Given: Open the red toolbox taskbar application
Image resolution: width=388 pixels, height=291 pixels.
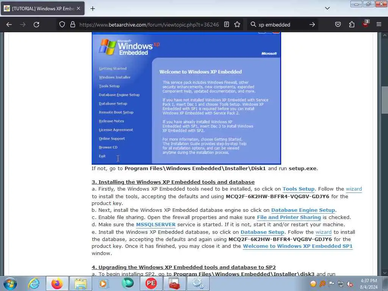Looking at the screenshot, I should click(x=175, y=283).
